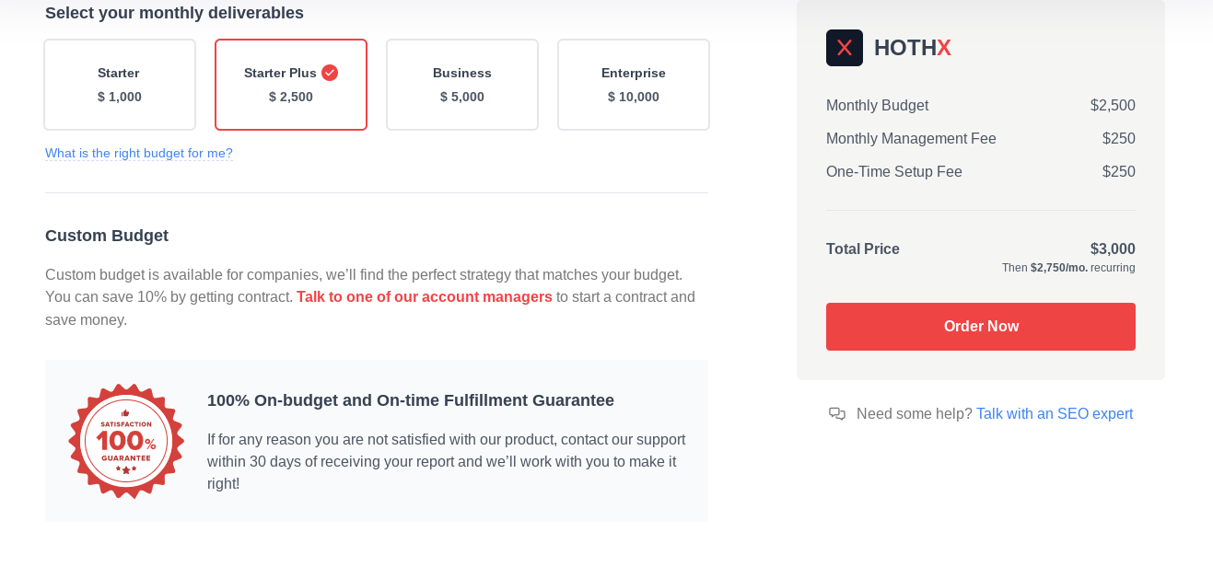
Task: Click the $2,750/mo. recurring note
Action: click(x=1068, y=268)
